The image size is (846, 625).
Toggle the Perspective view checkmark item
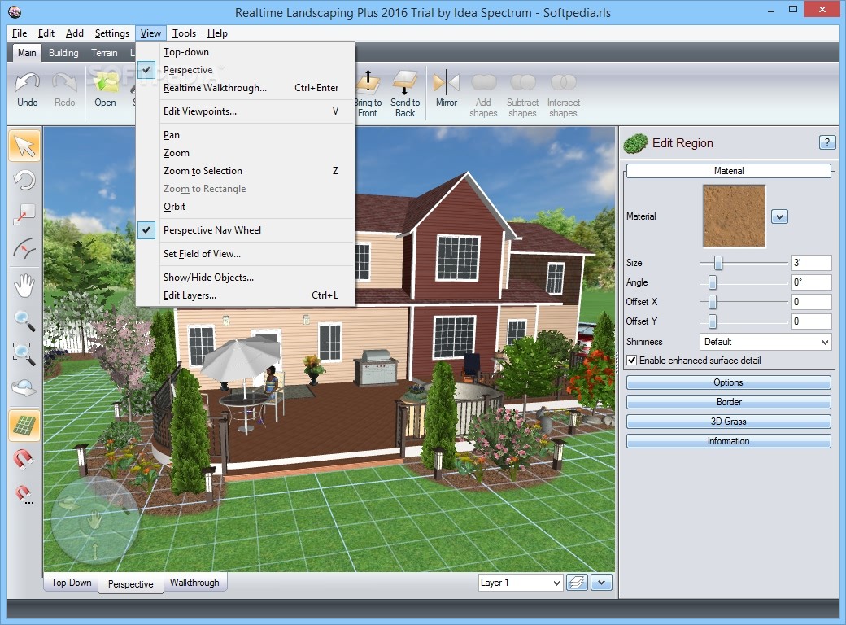[246, 70]
